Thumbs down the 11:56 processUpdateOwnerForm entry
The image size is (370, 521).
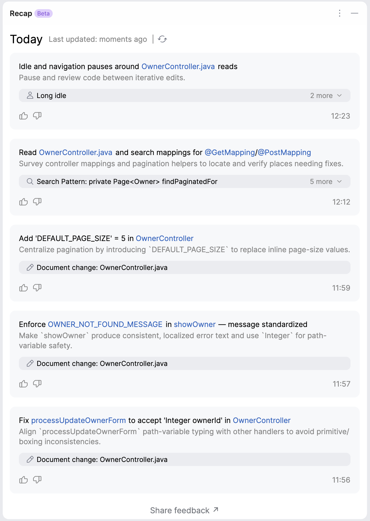[37, 480]
